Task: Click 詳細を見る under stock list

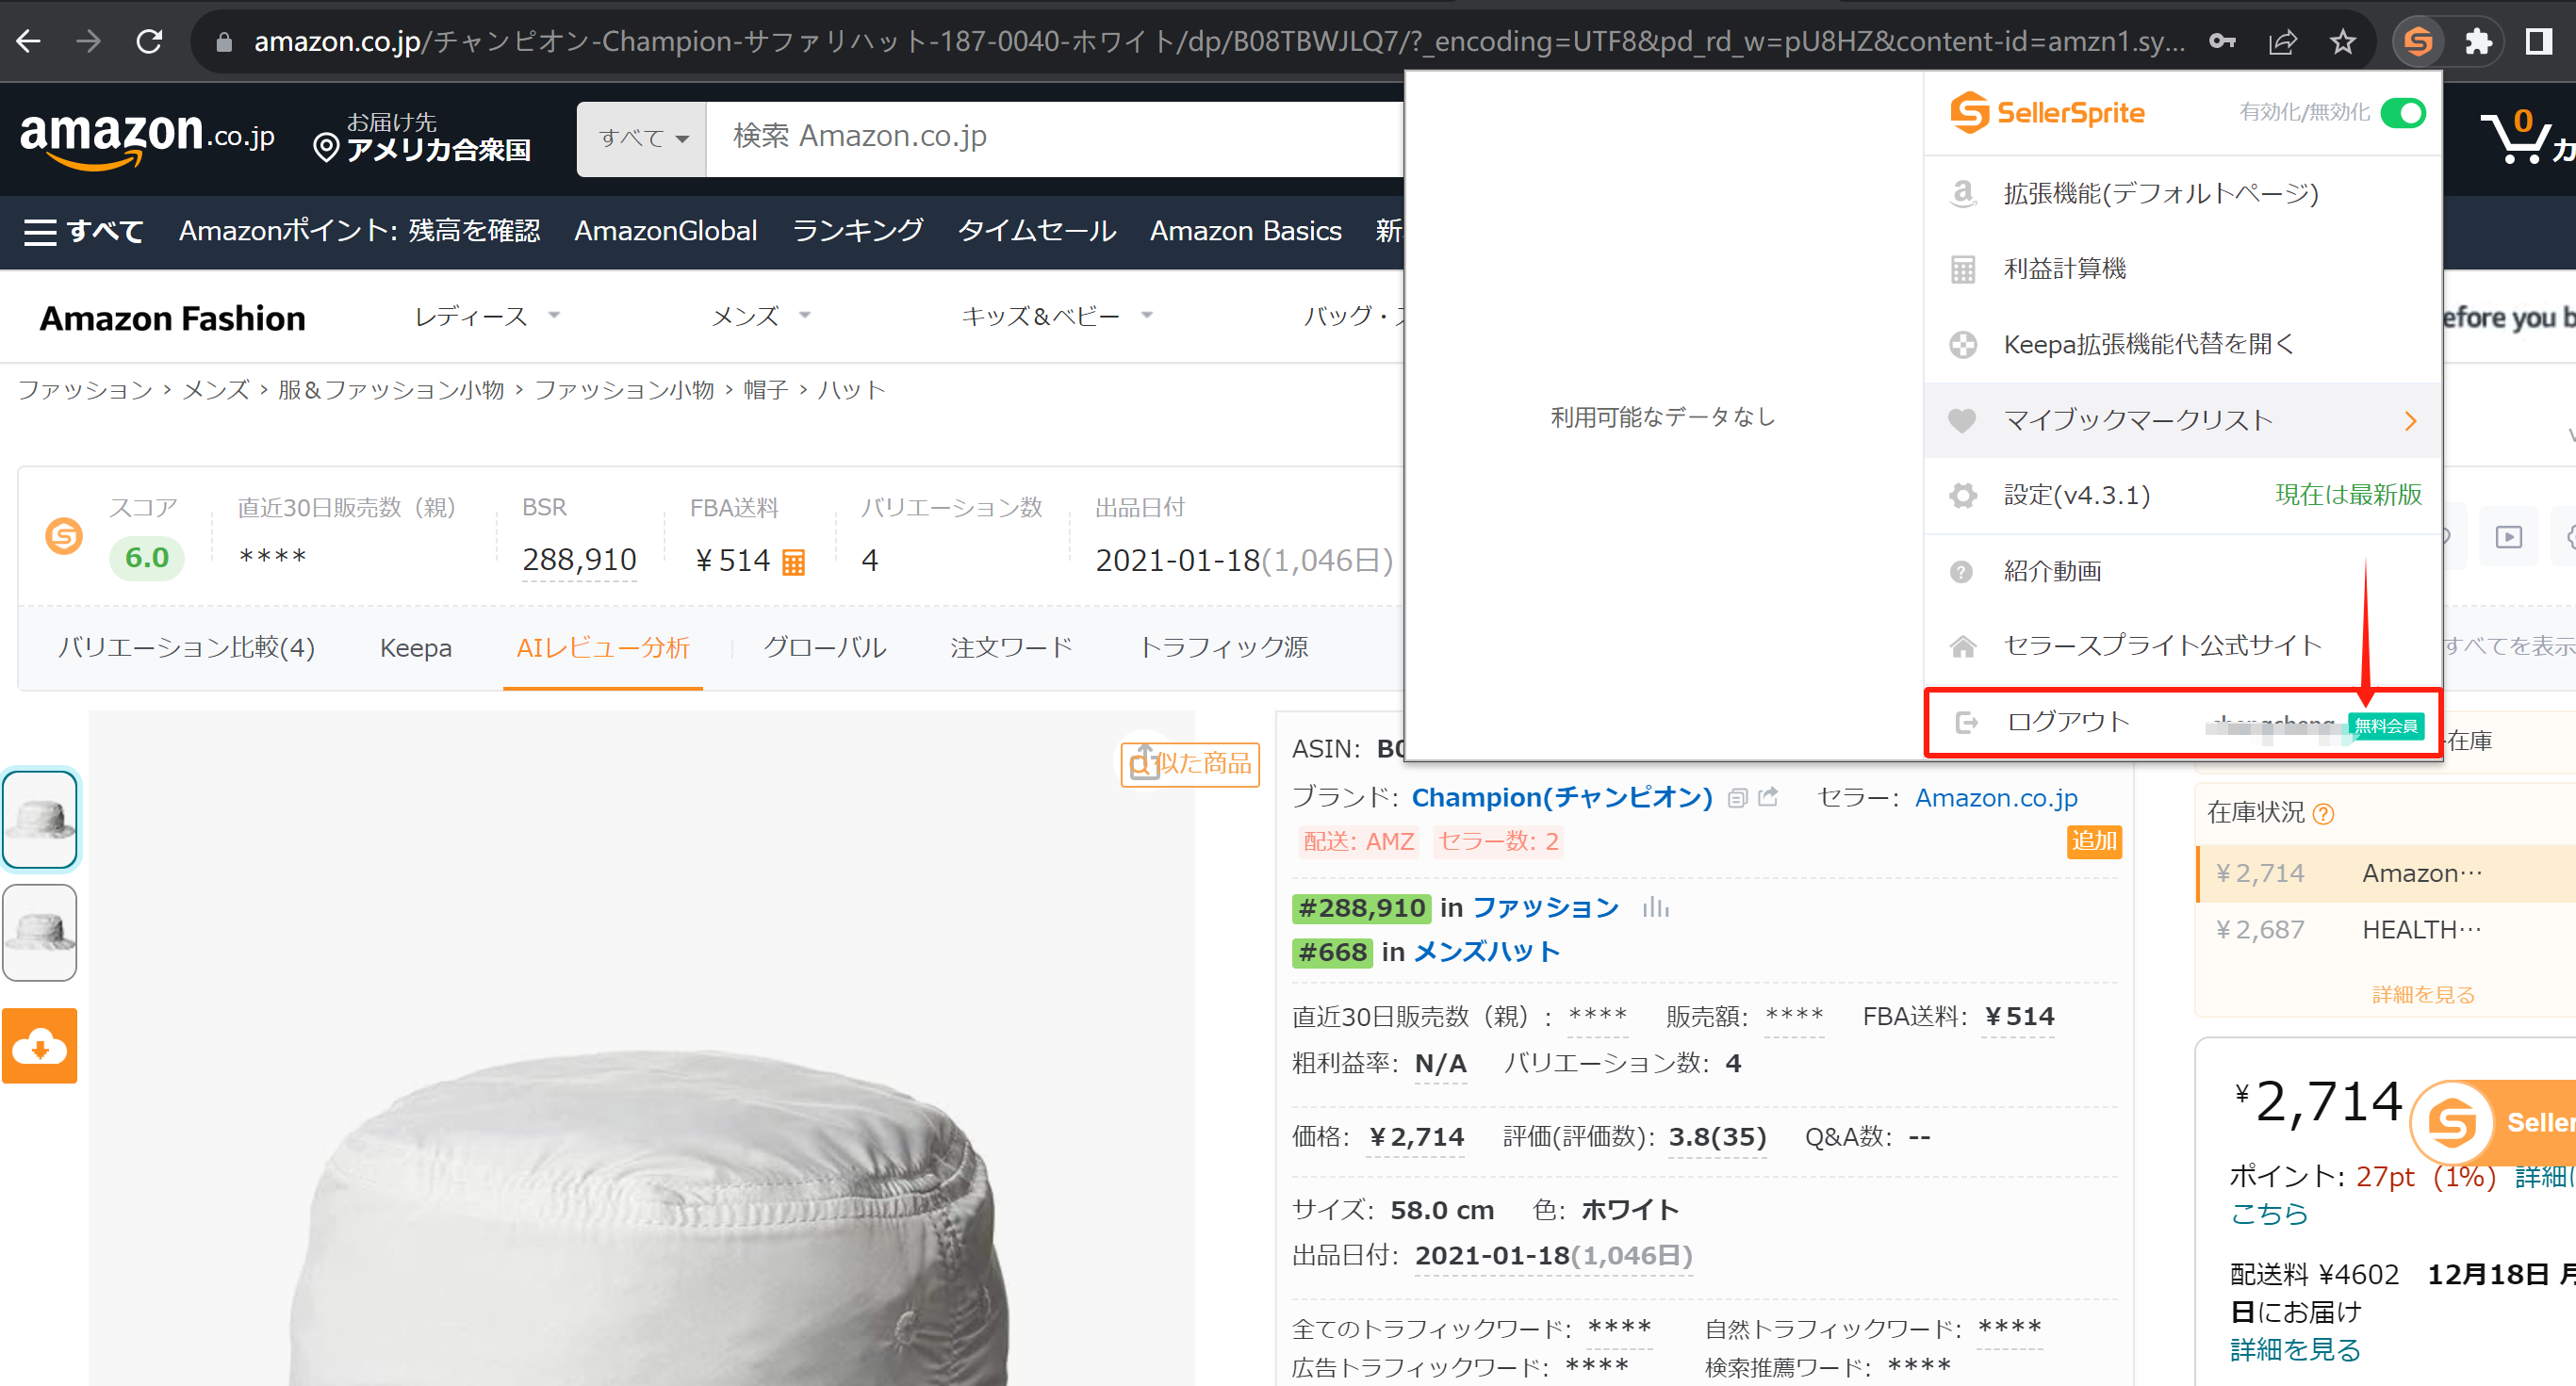Action: (2423, 995)
